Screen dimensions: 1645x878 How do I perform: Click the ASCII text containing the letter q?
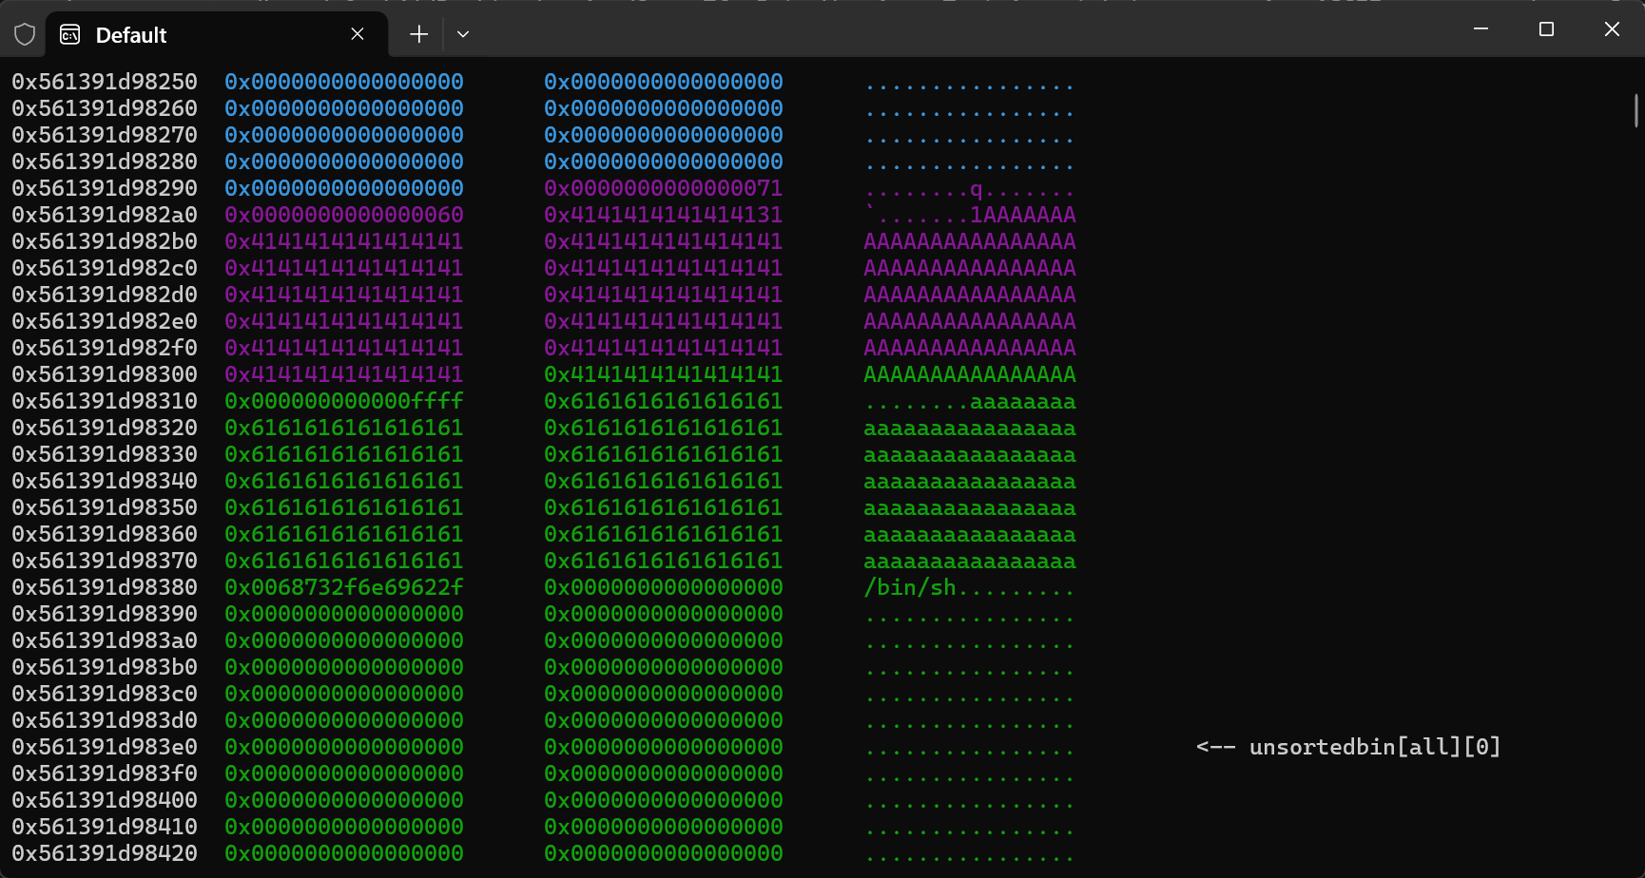[970, 188]
